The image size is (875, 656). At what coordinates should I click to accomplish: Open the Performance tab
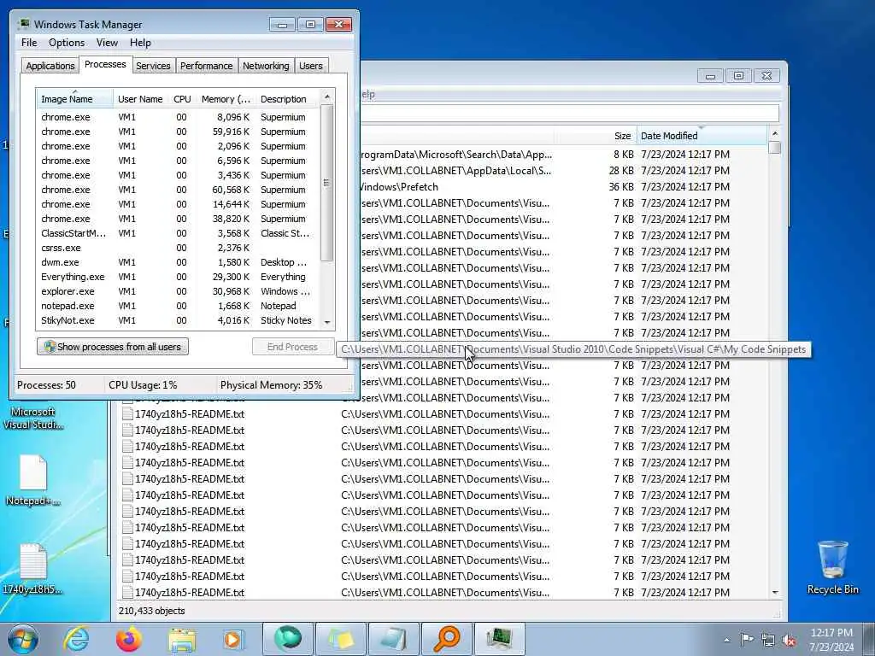207,66
